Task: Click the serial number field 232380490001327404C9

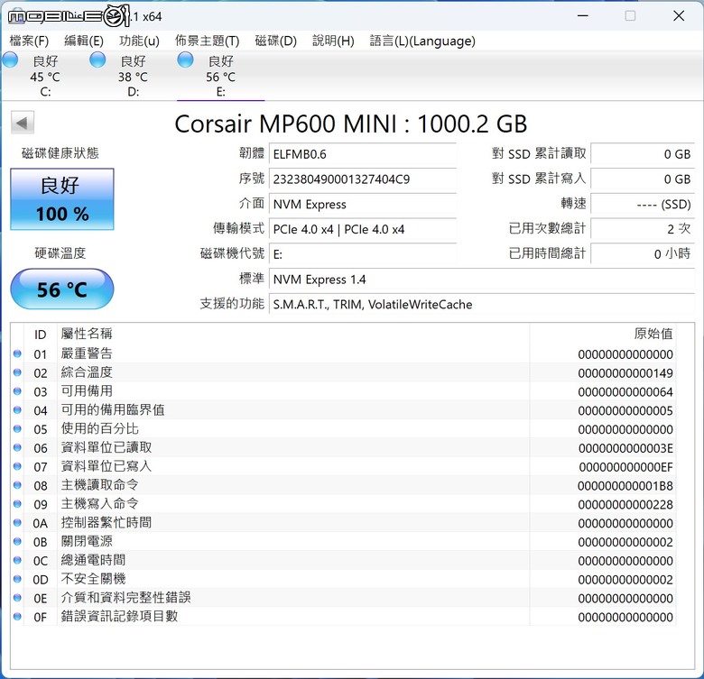Action: pos(363,179)
